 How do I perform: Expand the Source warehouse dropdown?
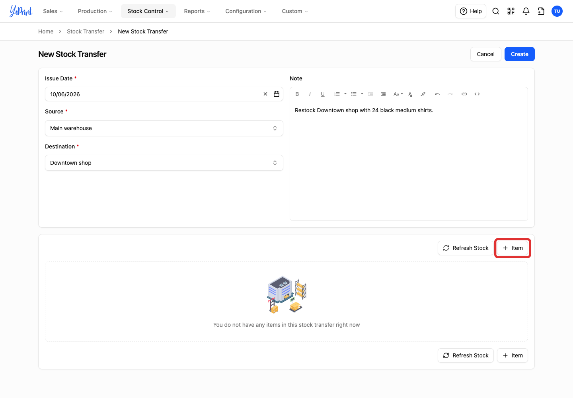click(164, 128)
